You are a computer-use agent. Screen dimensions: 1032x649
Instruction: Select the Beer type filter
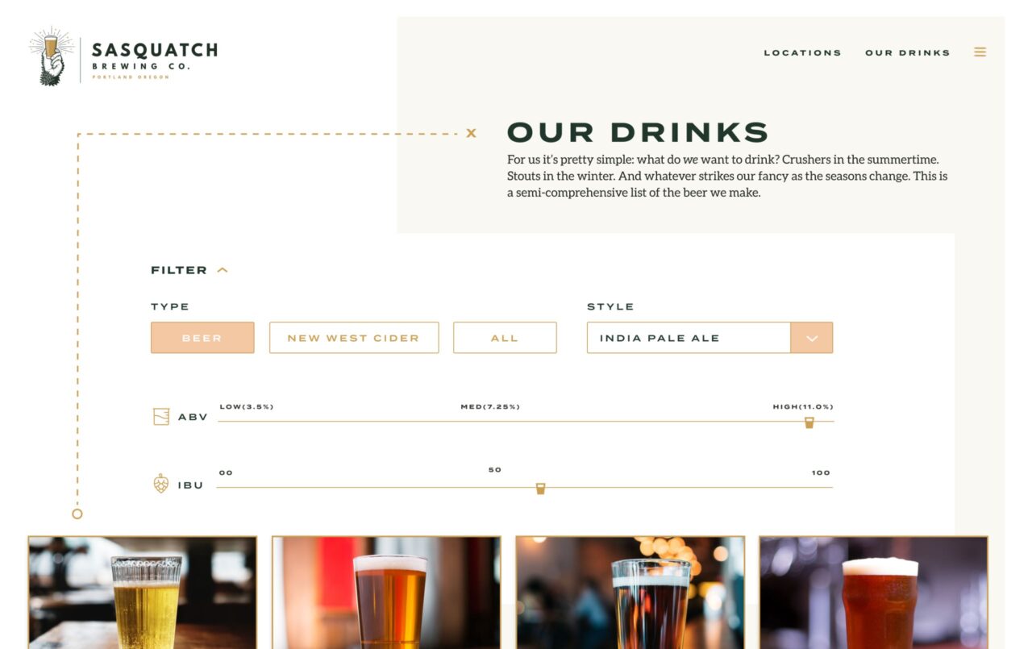click(x=202, y=338)
